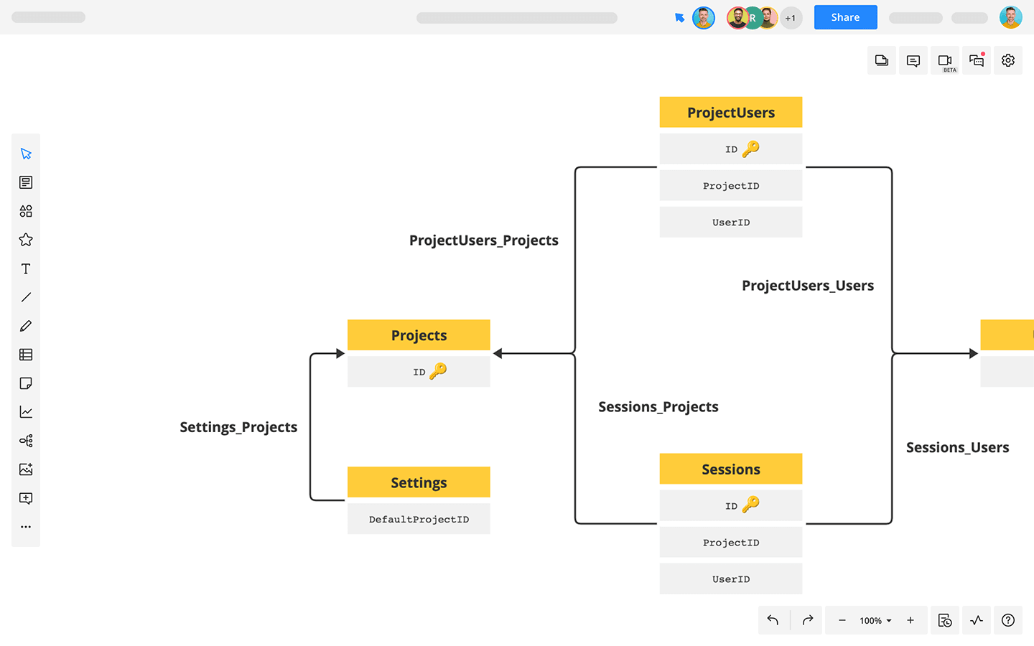Start video call beta feature

click(x=945, y=61)
